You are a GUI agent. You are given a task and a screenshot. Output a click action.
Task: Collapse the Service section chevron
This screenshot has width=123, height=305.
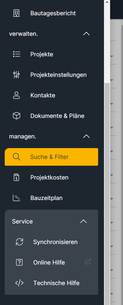pos(83,221)
